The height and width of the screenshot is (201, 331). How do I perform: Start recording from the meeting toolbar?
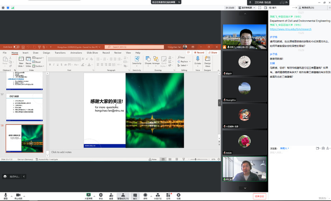[x=145, y=195]
